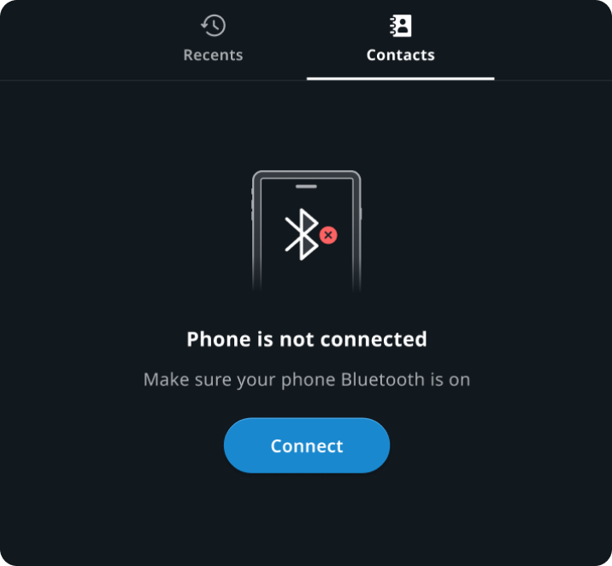The image size is (612, 566).
Task: Click the word "Bluetooth" in the hint text
Action: pos(383,380)
